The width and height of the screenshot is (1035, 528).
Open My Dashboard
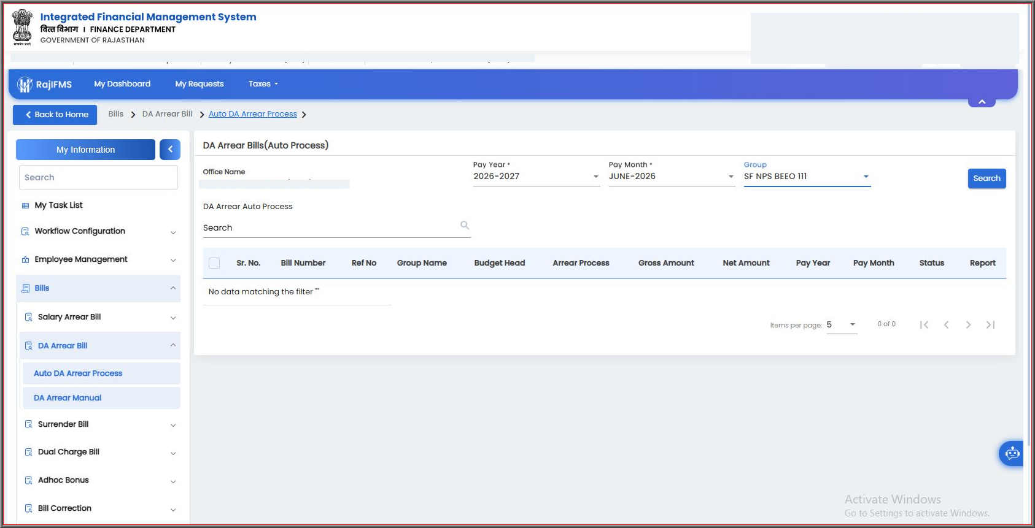point(122,84)
